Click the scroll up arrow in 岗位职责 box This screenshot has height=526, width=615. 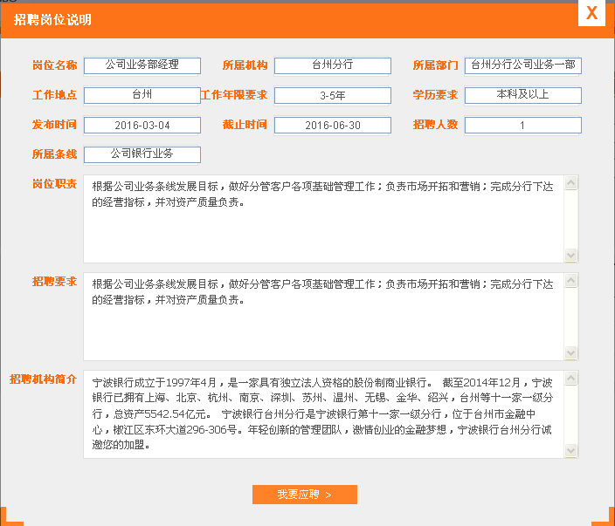tap(571, 183)
